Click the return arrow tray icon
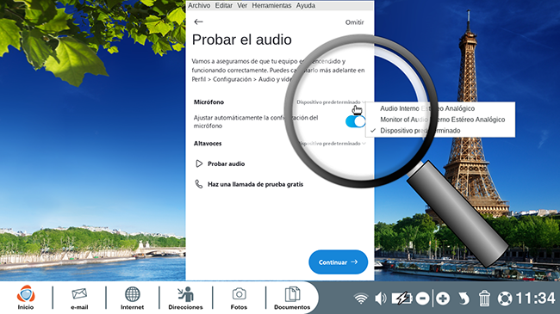The image size is (560, 314). coord(464,299)
